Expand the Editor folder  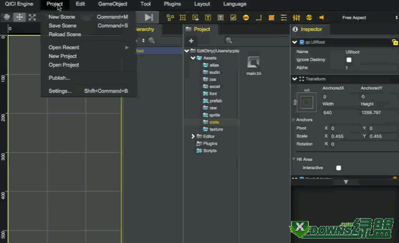(193, 136)
